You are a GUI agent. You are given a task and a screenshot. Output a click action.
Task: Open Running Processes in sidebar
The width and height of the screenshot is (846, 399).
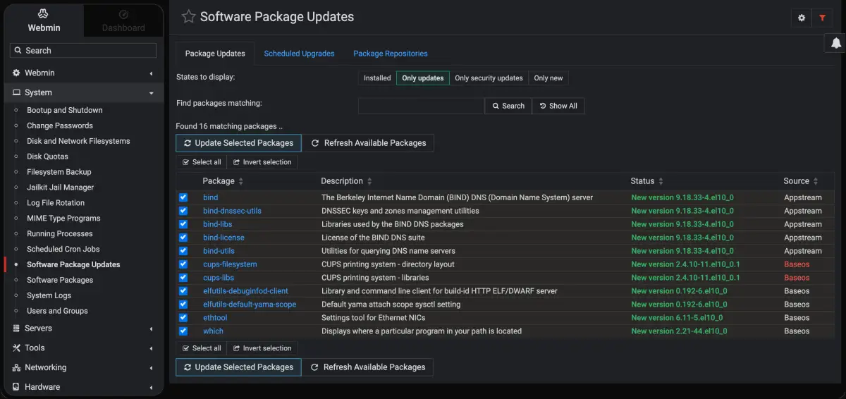pyautogui.click(x=60, y=233)
